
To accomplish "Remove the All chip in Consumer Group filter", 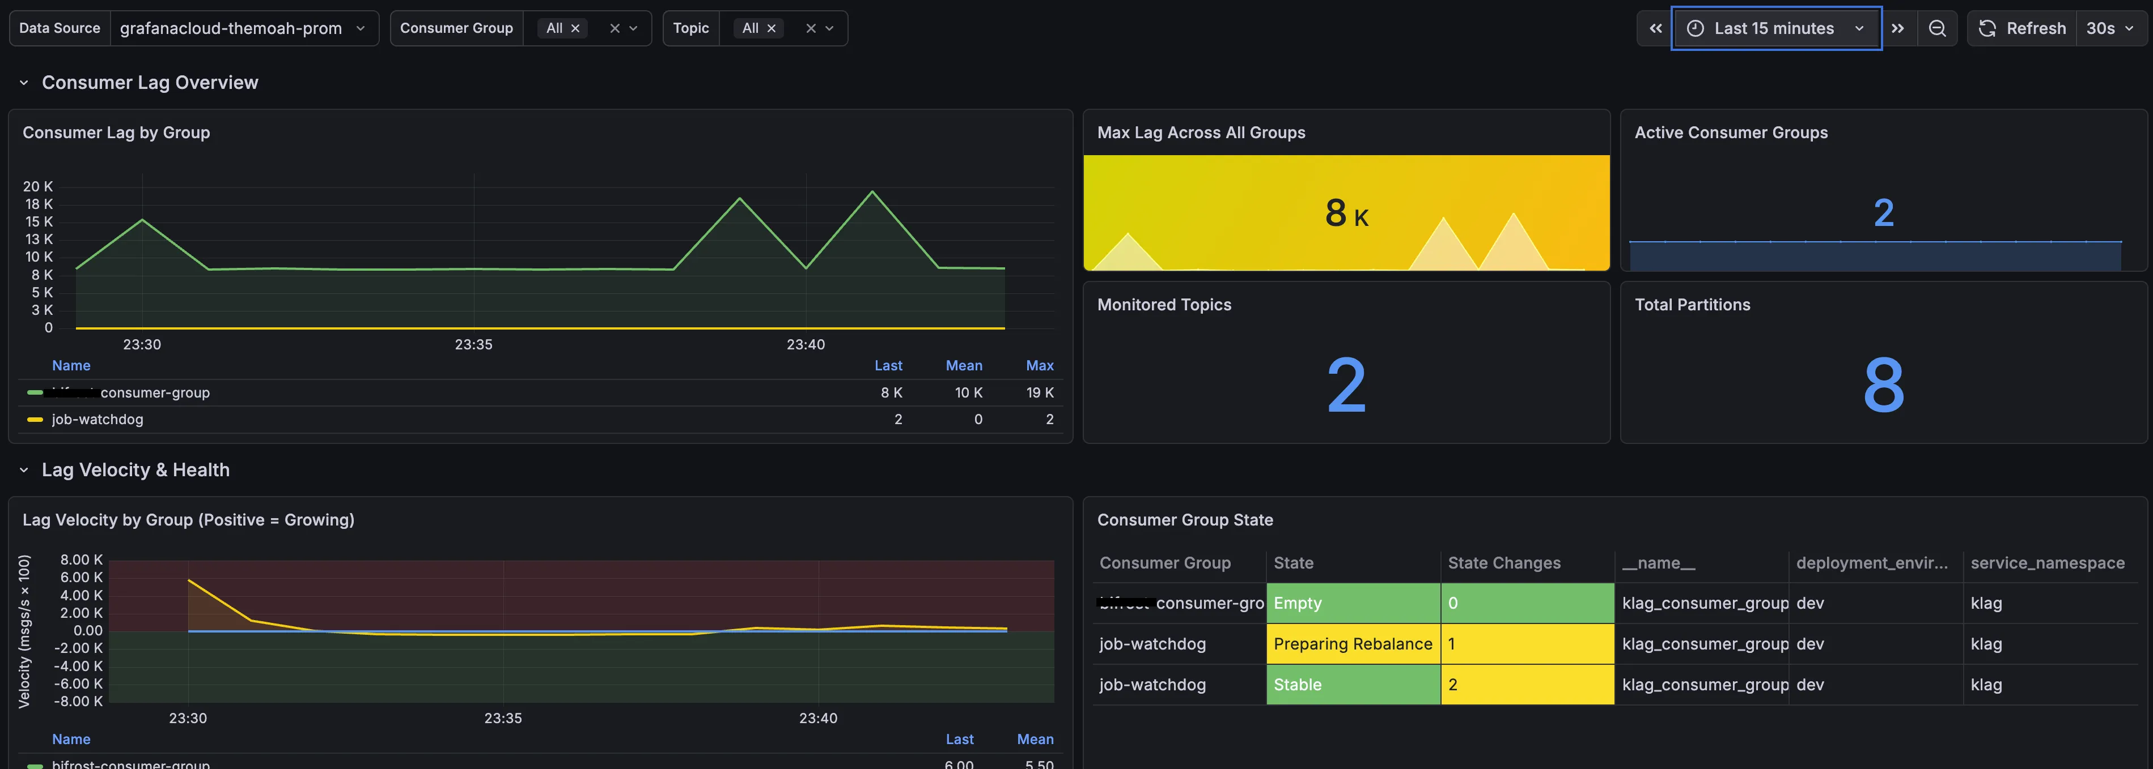I will tap(575, 28).
